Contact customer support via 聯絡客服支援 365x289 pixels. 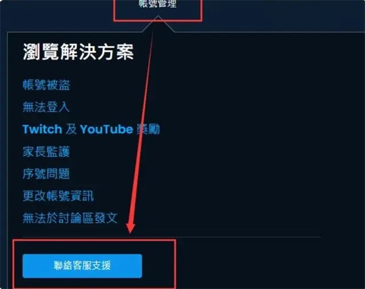[x=82, y=266]
